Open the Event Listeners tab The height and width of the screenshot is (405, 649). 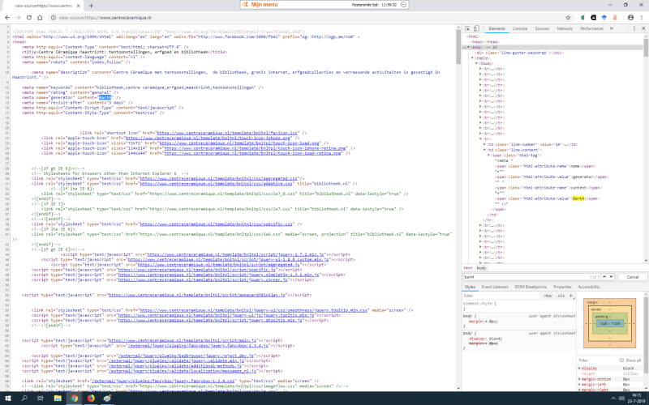(496, 287)
